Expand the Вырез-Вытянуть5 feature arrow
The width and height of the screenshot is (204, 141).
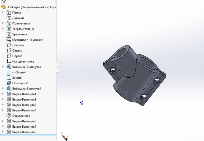click(x=3, y=110)
